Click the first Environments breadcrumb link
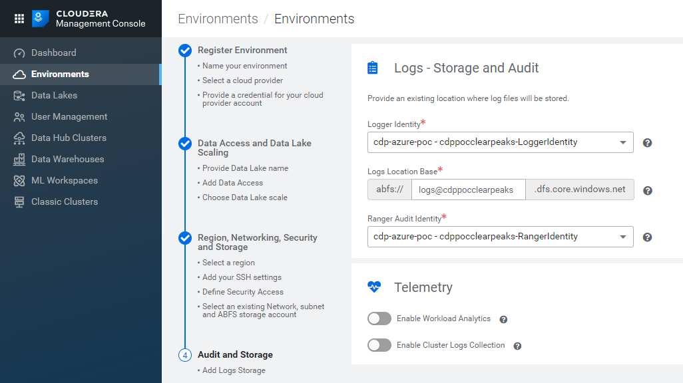Image resolution: width=683 pixels, height=383 pixels. point(218,19)
